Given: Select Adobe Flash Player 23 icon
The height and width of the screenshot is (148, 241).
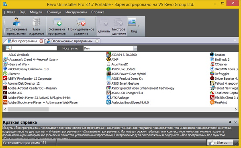Looking at the screenshot, I should 5,97.
